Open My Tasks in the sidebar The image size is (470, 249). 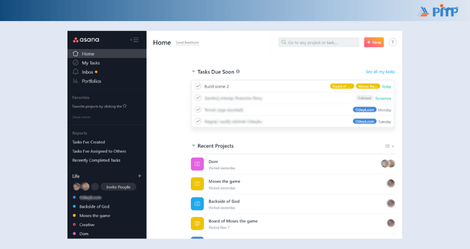click(x=107, y=63)
